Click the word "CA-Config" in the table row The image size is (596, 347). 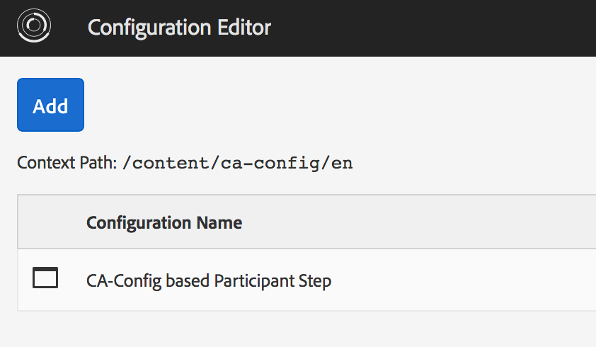point(118,280)
